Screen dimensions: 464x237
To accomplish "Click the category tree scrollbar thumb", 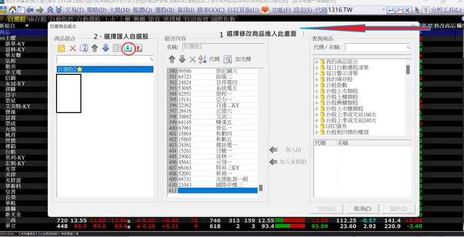I will click(x=408, y=69).
